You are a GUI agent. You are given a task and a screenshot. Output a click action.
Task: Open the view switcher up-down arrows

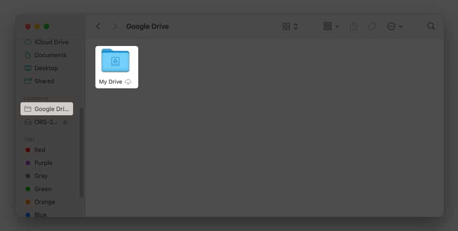pos(296,26)
